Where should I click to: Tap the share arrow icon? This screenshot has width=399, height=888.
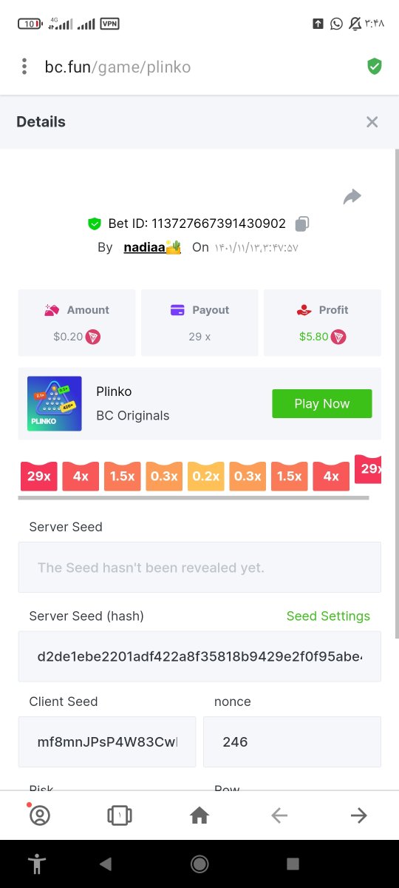click(352, 197)
